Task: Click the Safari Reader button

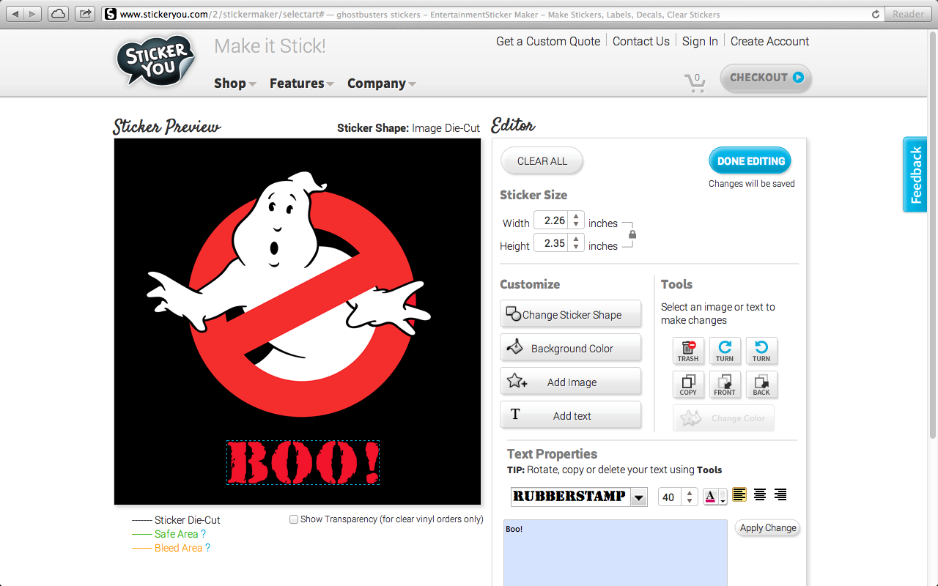Action: (x=908, y=14)
